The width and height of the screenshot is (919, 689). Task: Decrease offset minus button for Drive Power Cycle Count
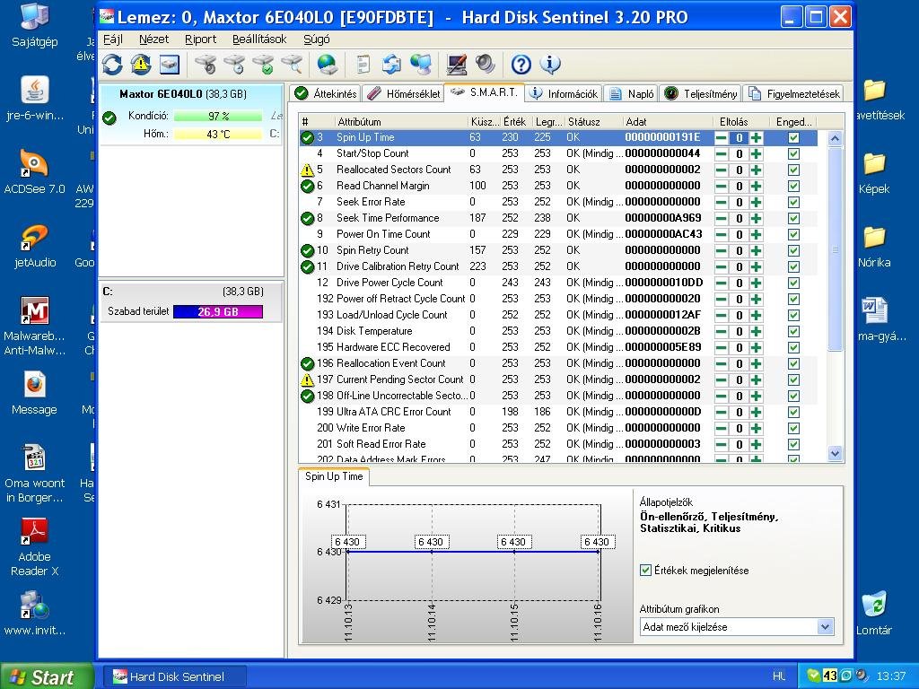[721, 283]
